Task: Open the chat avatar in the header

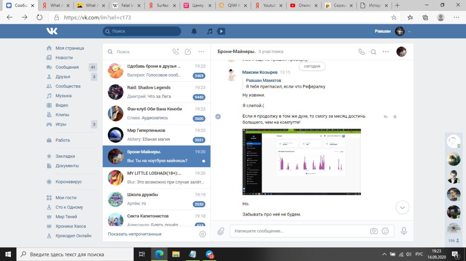Action: tap(401, 52)
